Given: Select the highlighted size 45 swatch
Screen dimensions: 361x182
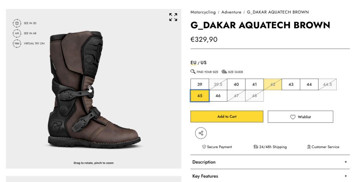Looking at the screenshot, I should 200,96.
